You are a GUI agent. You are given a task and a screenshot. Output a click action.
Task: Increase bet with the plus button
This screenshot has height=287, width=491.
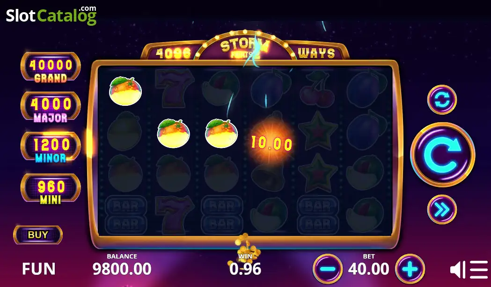click(410, 269)
